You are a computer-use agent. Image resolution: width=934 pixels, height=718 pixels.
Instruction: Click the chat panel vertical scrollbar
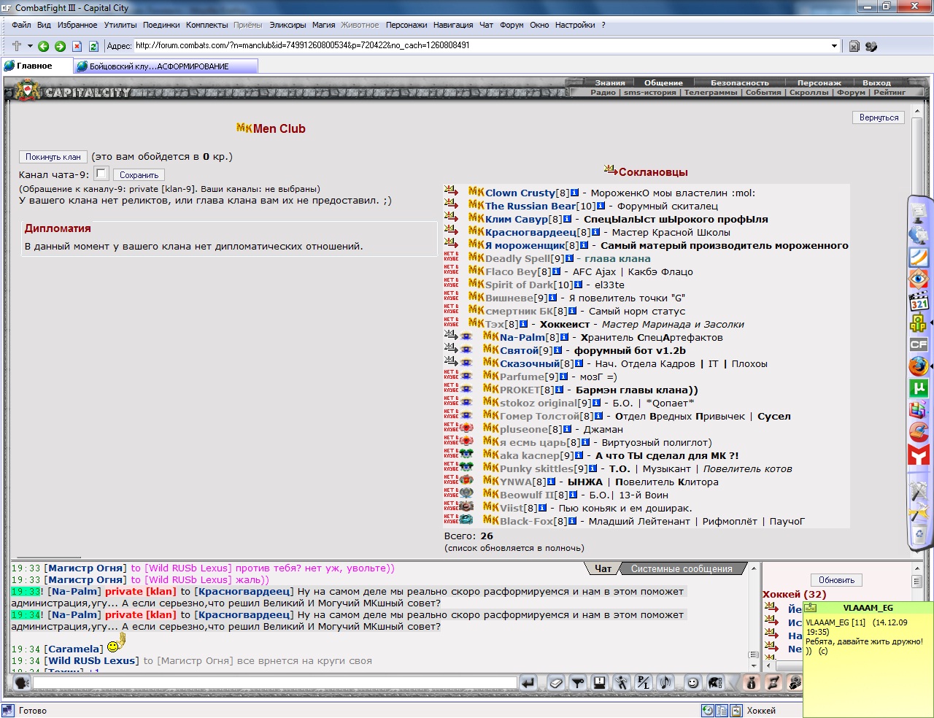pyautogui.click(x=754, y=617)
